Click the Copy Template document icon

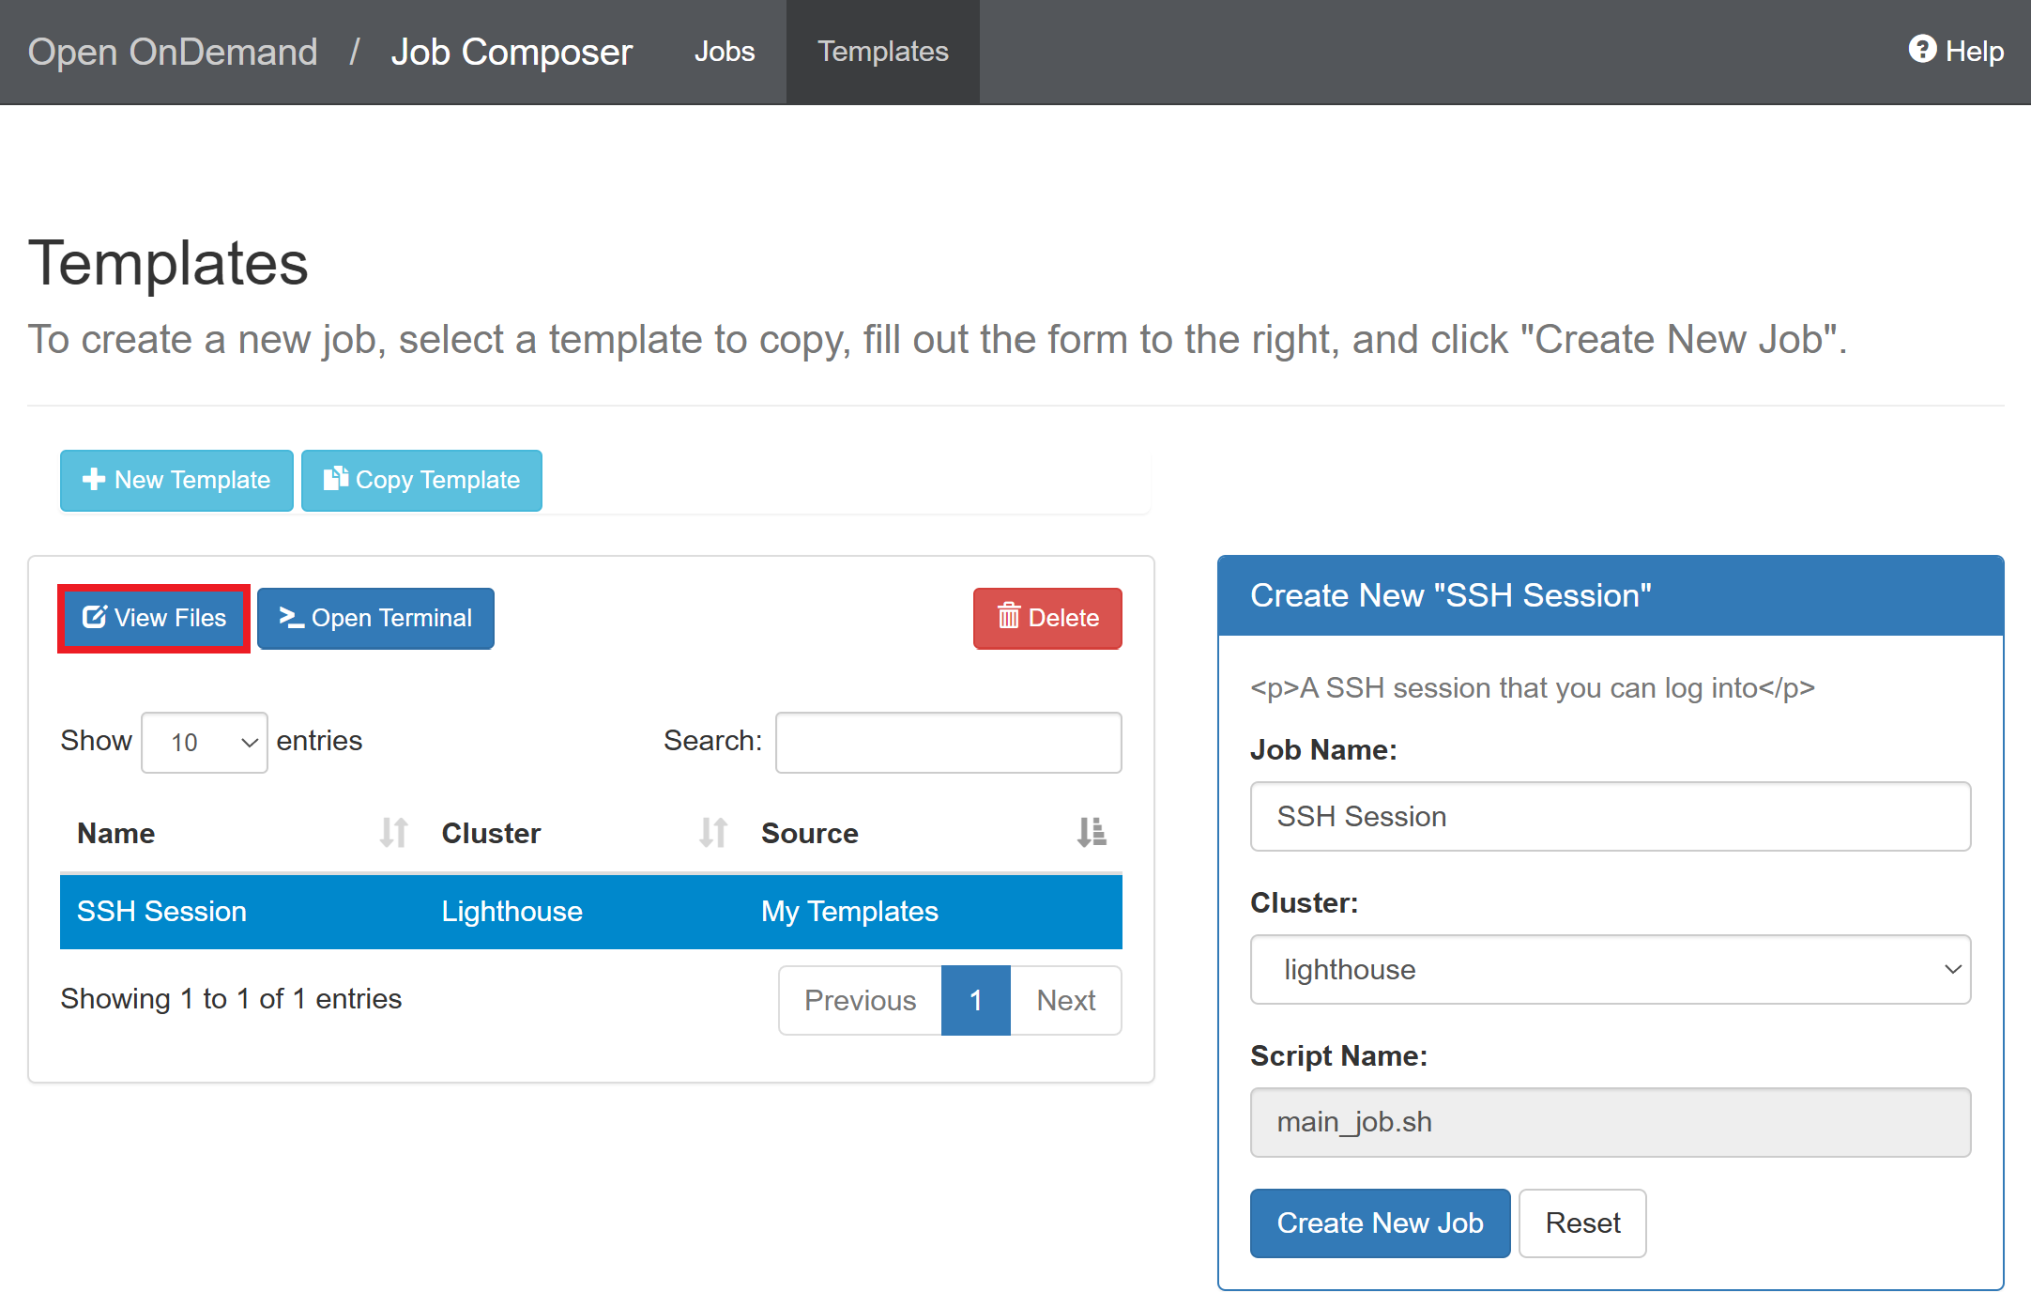(x=335, y=479)
